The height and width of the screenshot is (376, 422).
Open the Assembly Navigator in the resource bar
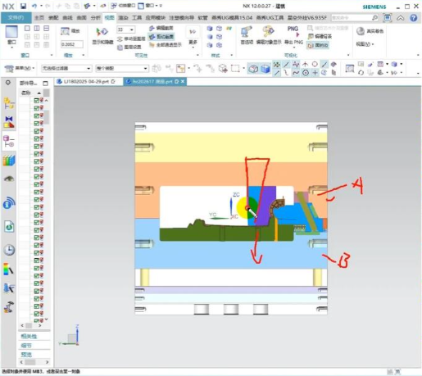point(9,103)
